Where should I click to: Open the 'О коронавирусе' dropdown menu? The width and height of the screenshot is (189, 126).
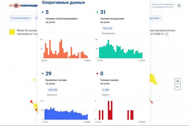coord(21,18)
